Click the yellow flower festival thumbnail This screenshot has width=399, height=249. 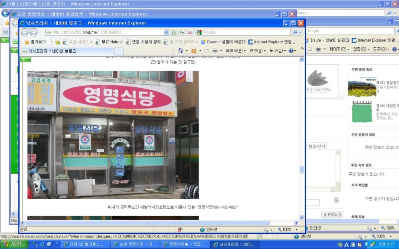pos(362,86)
